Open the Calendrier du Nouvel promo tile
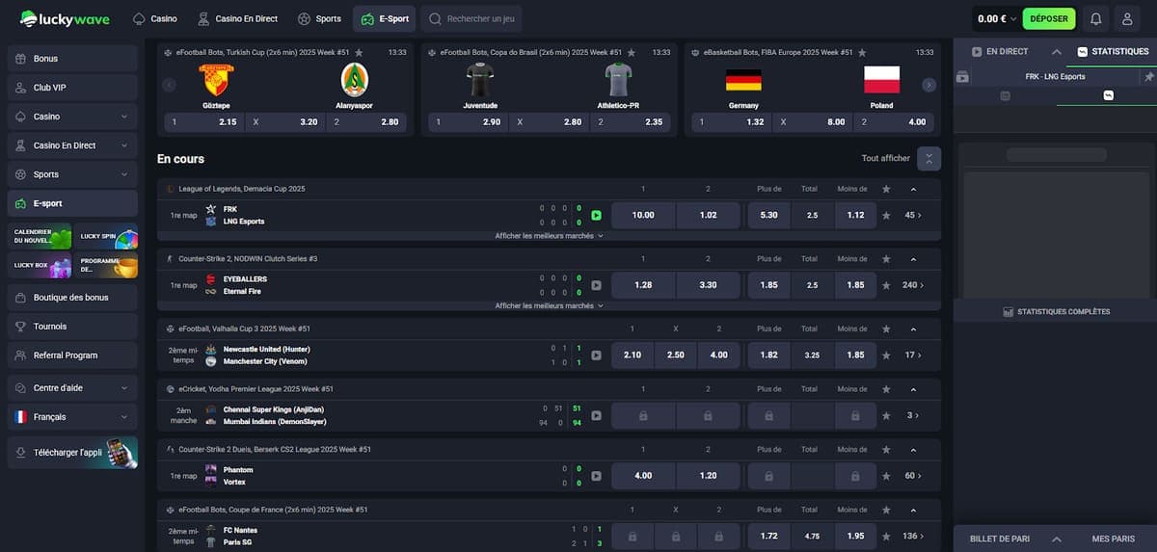Image resolution: width=1157 pixels, height=552 pixels. (39, 236)
